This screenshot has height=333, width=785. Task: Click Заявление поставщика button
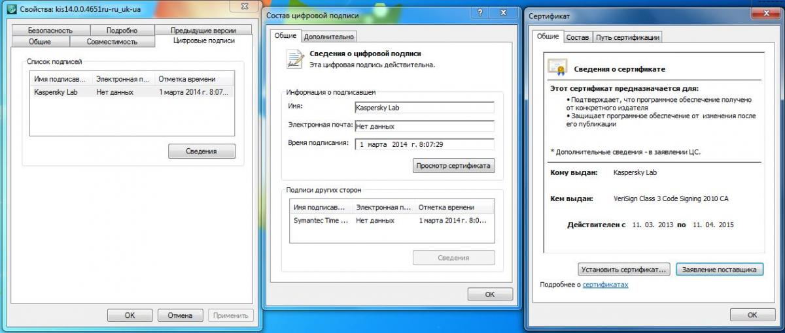coord(719,270)
